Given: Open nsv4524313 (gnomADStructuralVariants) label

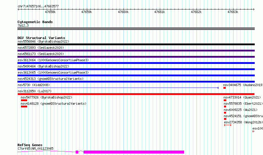Looking at the screenshot, I should coord(51,79).
